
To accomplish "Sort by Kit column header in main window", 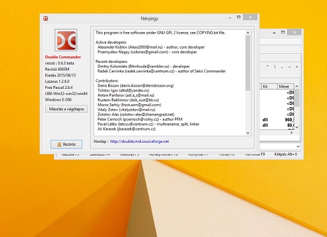I will (268, 87).
